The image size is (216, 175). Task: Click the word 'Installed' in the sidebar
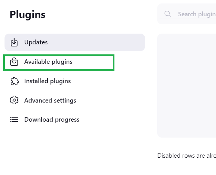pyautogui.click(x=36, y=81)
